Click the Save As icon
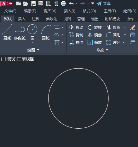This screenshot has height=147, width=138. click(41, 3)
